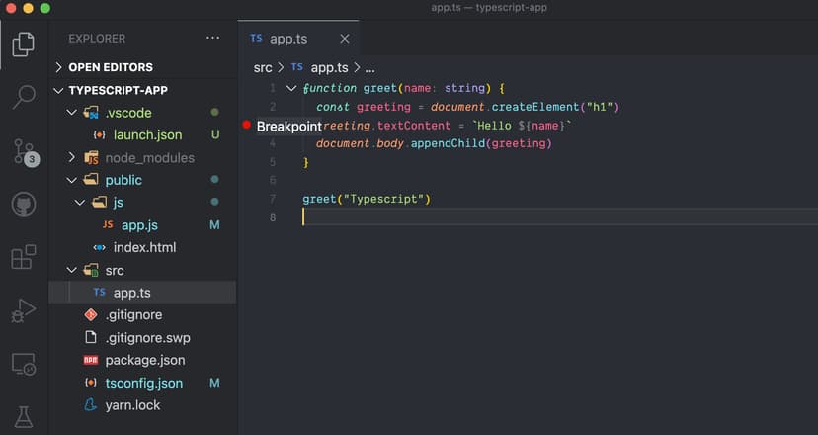Collapse the greet function fold arrow

291,88
